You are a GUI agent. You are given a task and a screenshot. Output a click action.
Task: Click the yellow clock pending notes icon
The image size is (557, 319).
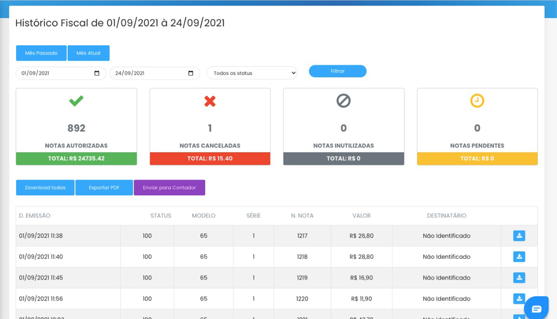click(x=477, y=101)
